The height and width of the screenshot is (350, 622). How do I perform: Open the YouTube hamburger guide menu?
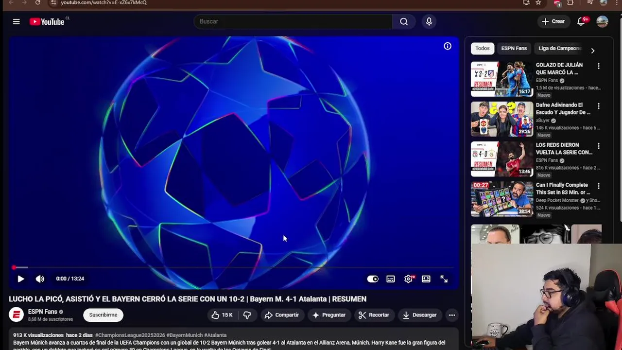click(16, 21)
